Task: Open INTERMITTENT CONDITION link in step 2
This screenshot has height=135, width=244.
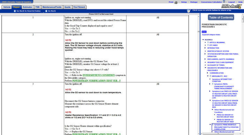Action: [99, 75]
